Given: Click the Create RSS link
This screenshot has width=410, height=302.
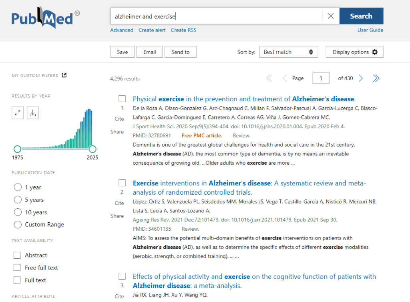Looking at the screenshot, I should point(183,30).
